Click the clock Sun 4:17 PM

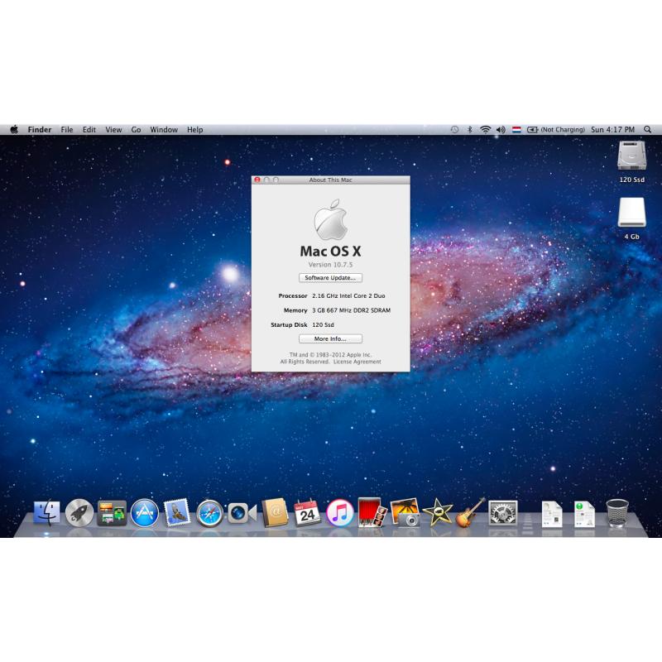point(612,130)
